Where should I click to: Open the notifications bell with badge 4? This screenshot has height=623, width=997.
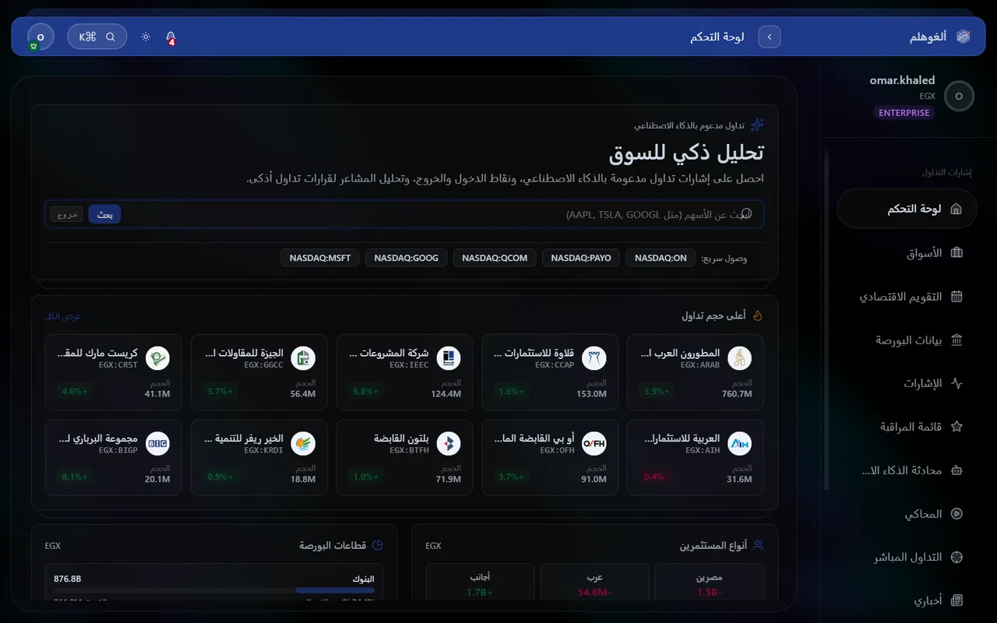pyautogui.click(x=171, y=37)
